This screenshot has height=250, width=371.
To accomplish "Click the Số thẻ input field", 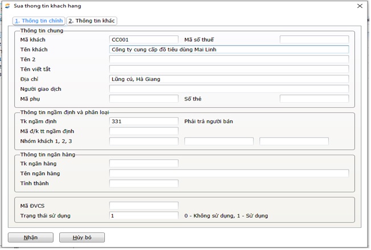I will [314, 99].
